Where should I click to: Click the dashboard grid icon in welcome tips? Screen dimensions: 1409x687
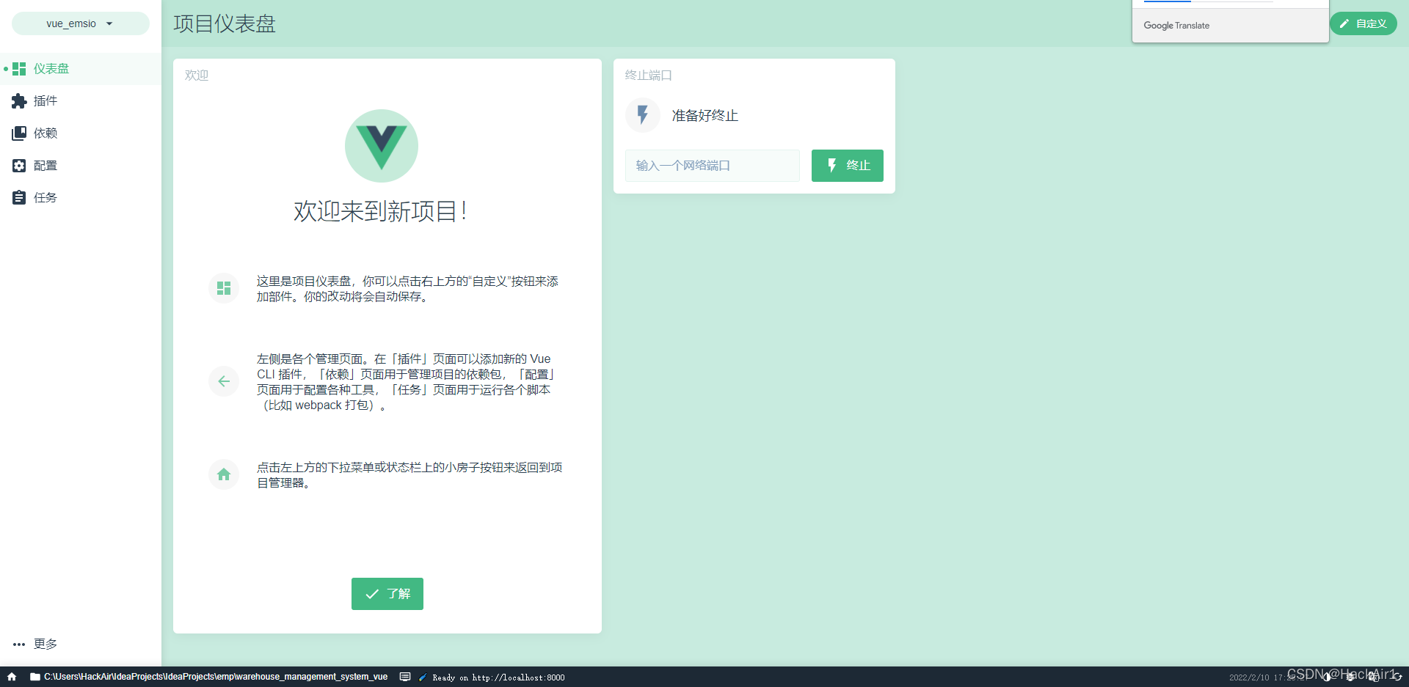(x=224, y=288)
